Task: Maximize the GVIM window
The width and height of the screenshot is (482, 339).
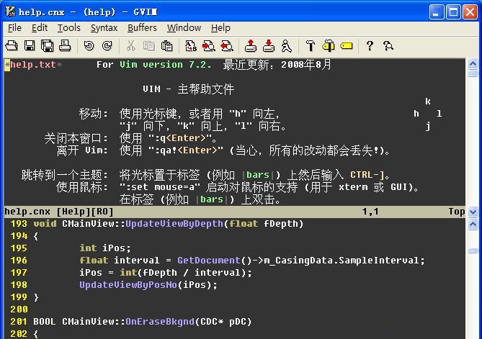Action: pos(453,12)
